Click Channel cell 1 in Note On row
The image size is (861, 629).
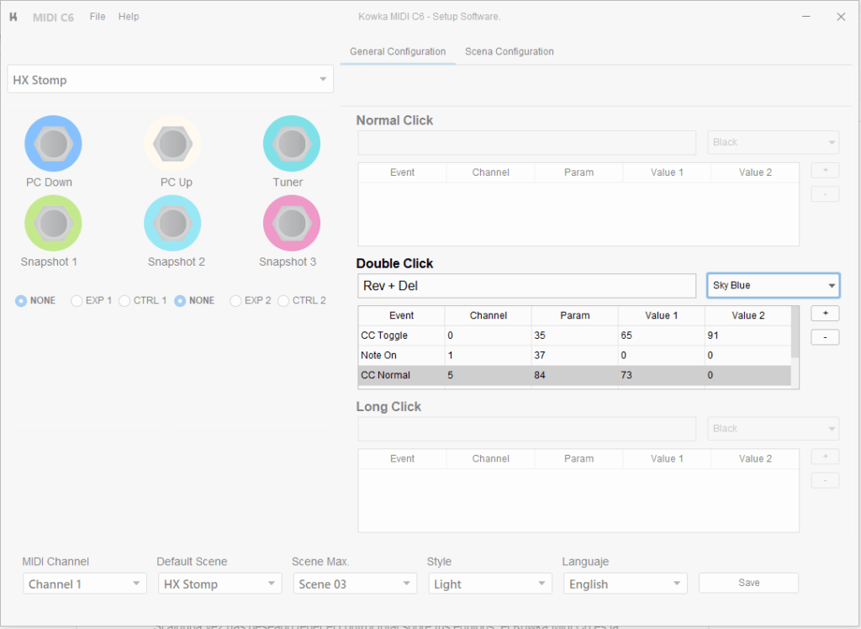click(489, 356)
